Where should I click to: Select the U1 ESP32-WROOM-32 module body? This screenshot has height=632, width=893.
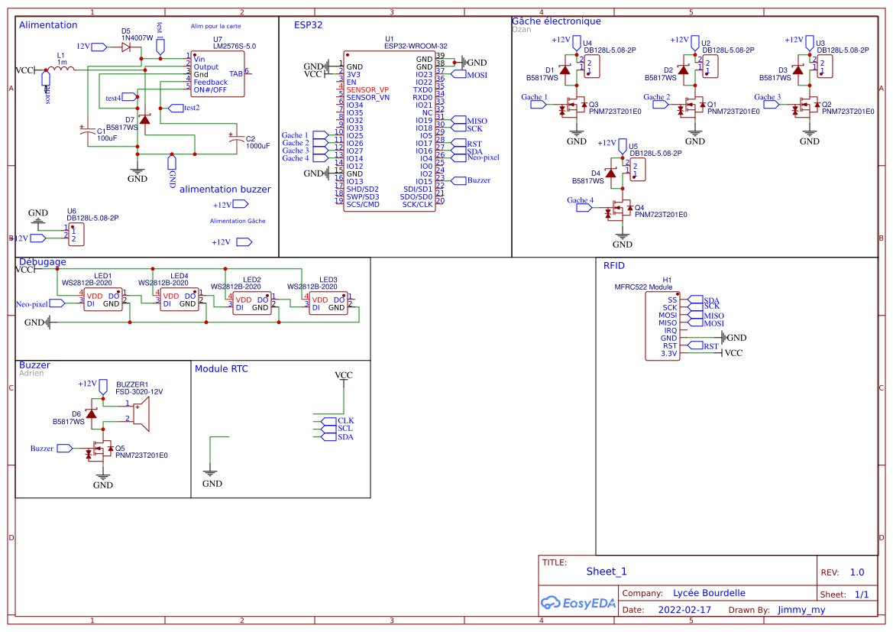click(x=390, y=131)
